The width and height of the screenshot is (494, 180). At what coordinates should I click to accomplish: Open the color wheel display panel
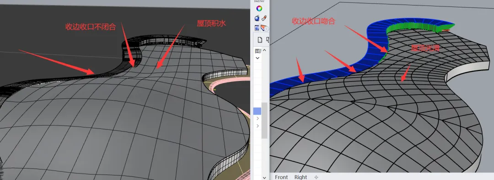point(259,9)
